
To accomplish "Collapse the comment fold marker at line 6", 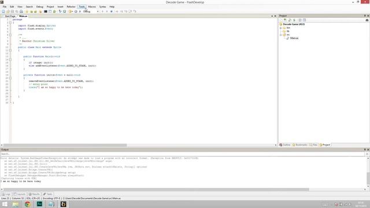I will pyautogui.click(x=10, y=35).
